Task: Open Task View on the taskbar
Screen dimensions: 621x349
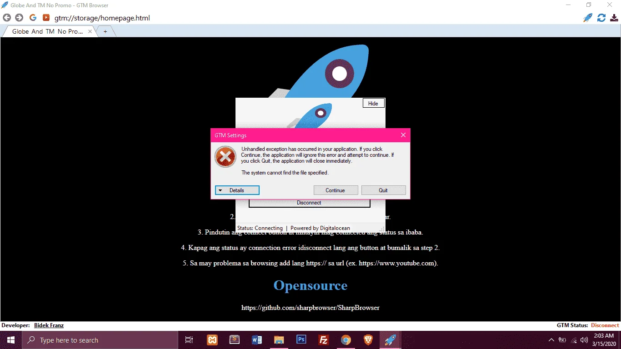Action: click(x=189, y=340)
